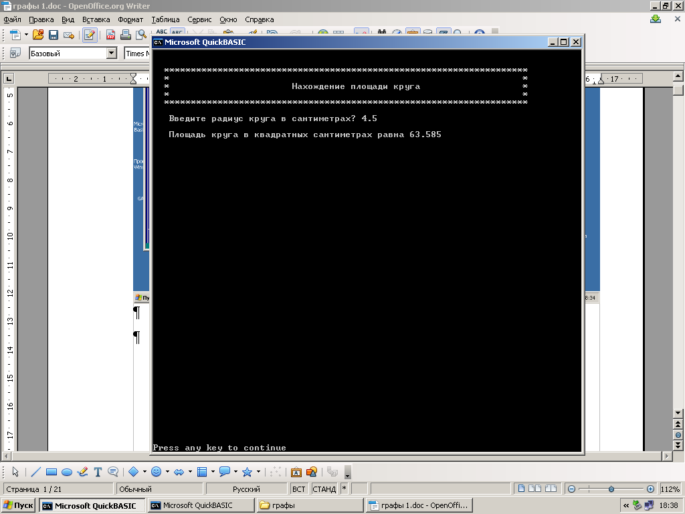Click the Send document as e-mail icon
The width and height of the screenshot is (685, 514).
(69, 35)
